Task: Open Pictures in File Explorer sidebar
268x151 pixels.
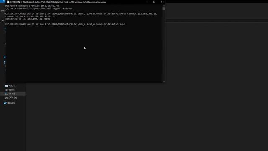Action: point(10,86)
